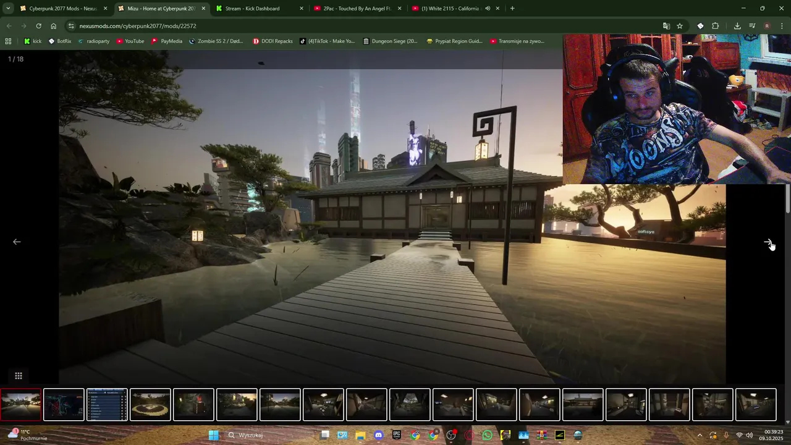
Task: Switch to White 2115 California tab
Action: 456,9
